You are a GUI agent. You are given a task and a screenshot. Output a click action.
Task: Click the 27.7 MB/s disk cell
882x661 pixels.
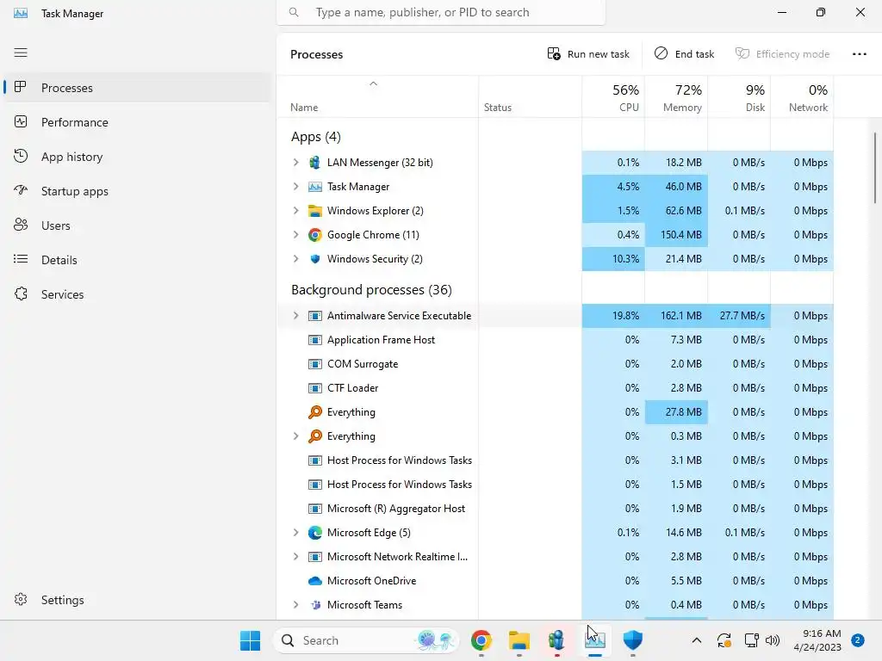point(739,316)
